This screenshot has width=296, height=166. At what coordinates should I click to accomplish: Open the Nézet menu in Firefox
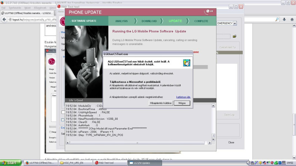27,8
